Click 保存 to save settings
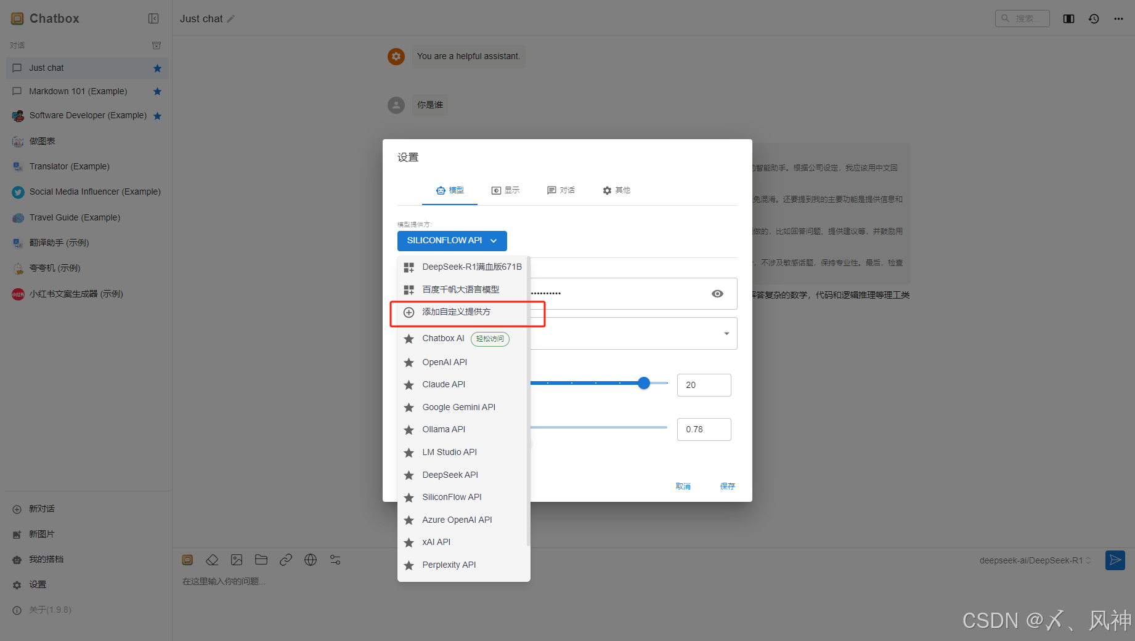 728,486
